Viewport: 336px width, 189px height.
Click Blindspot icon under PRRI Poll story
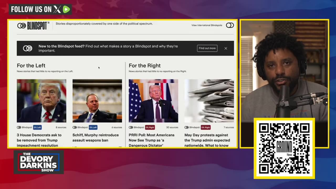tap(131, 127)
